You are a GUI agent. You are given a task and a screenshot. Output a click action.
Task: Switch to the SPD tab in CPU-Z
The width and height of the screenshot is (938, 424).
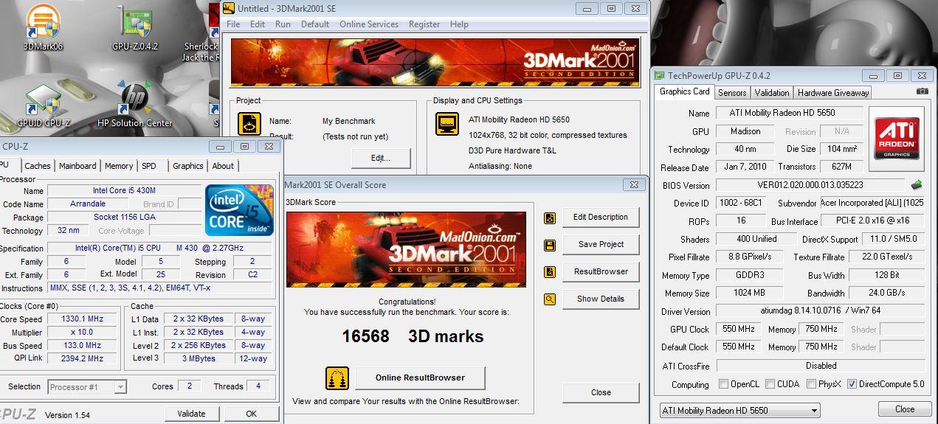coord(149,166)
